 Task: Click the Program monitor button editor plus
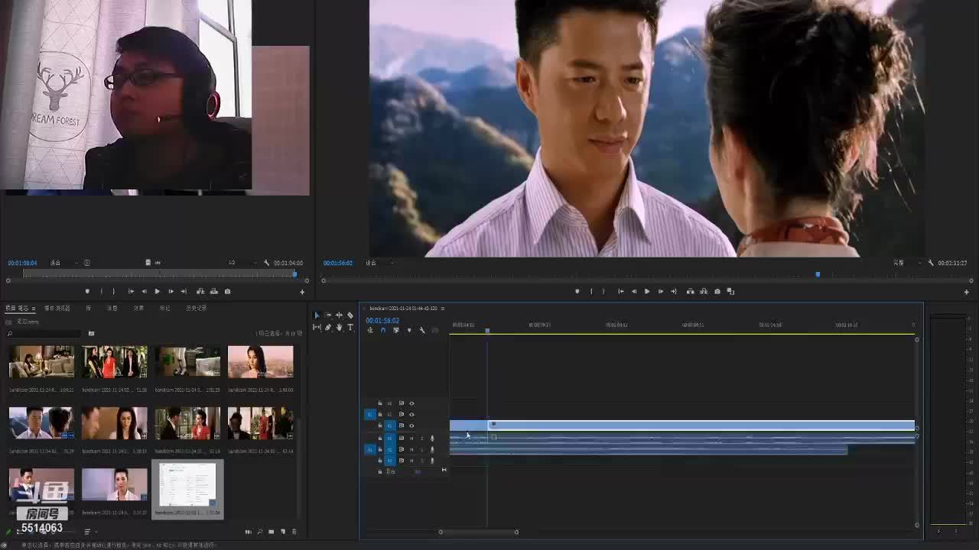click(966, 292)
